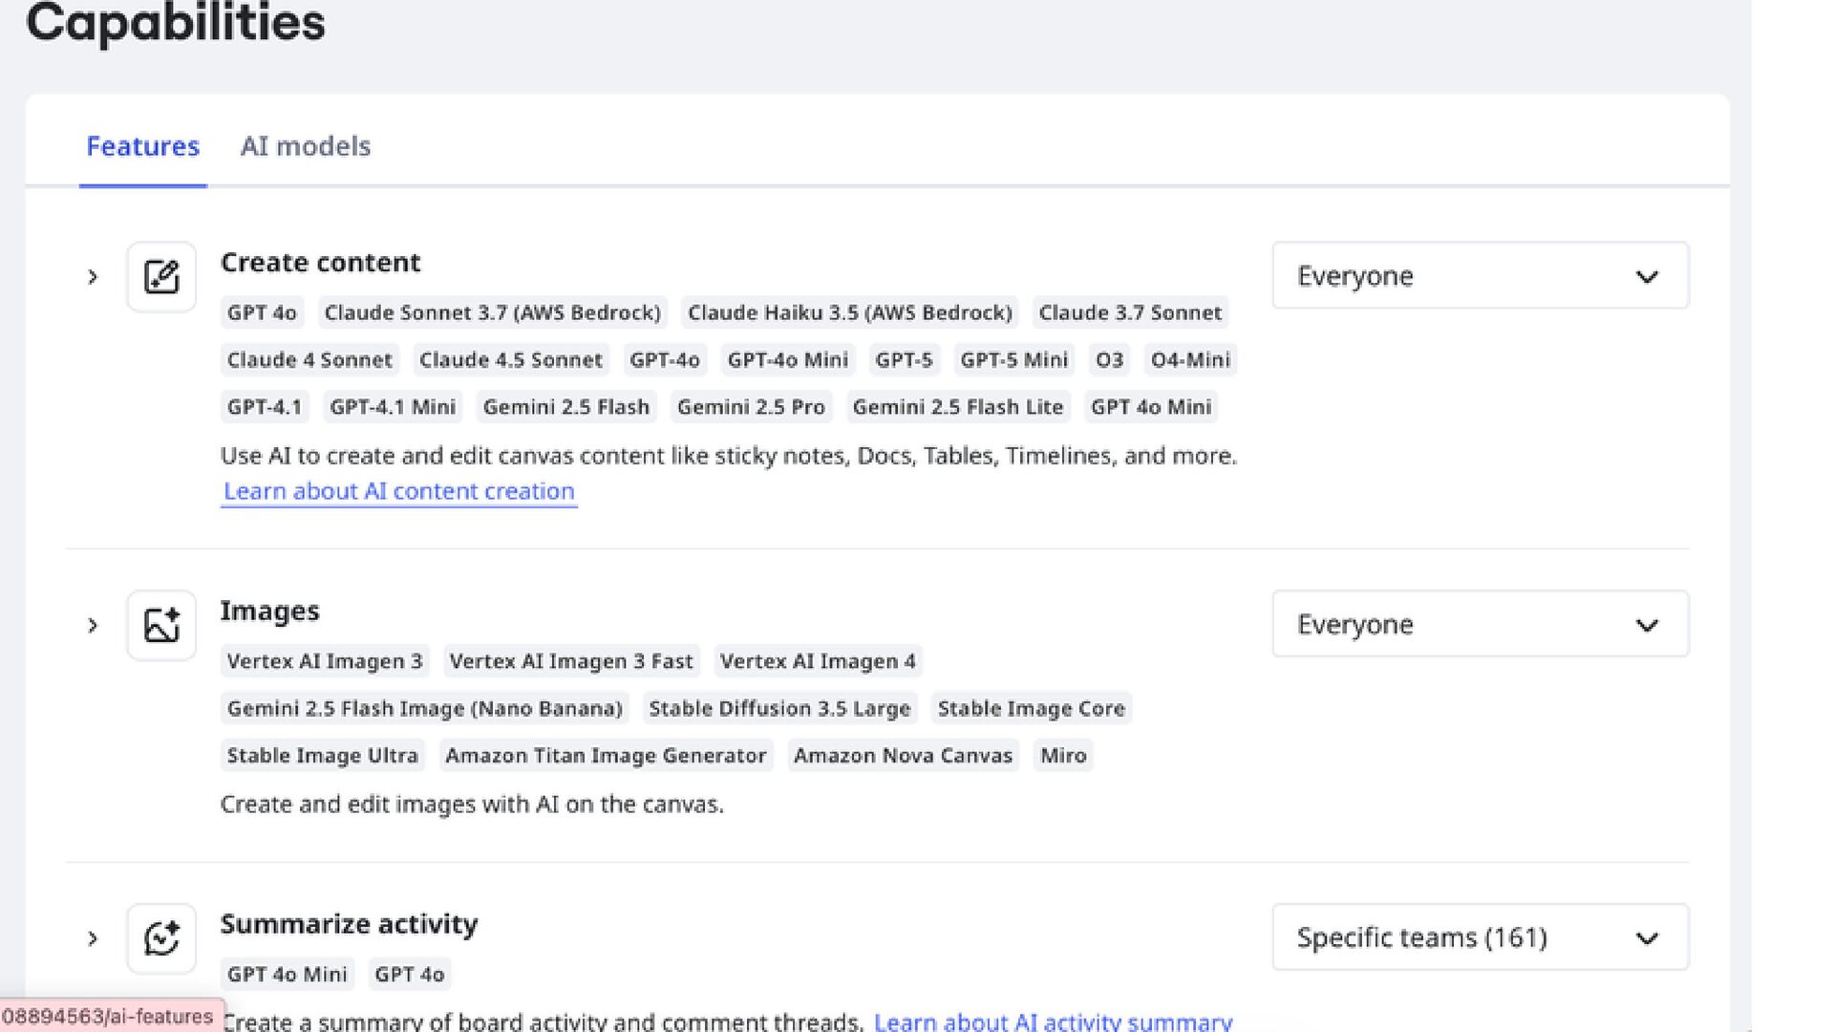Click the GPT-5 Mini model tag
Screen dimensions: 1834x1032
[1013, 360]
